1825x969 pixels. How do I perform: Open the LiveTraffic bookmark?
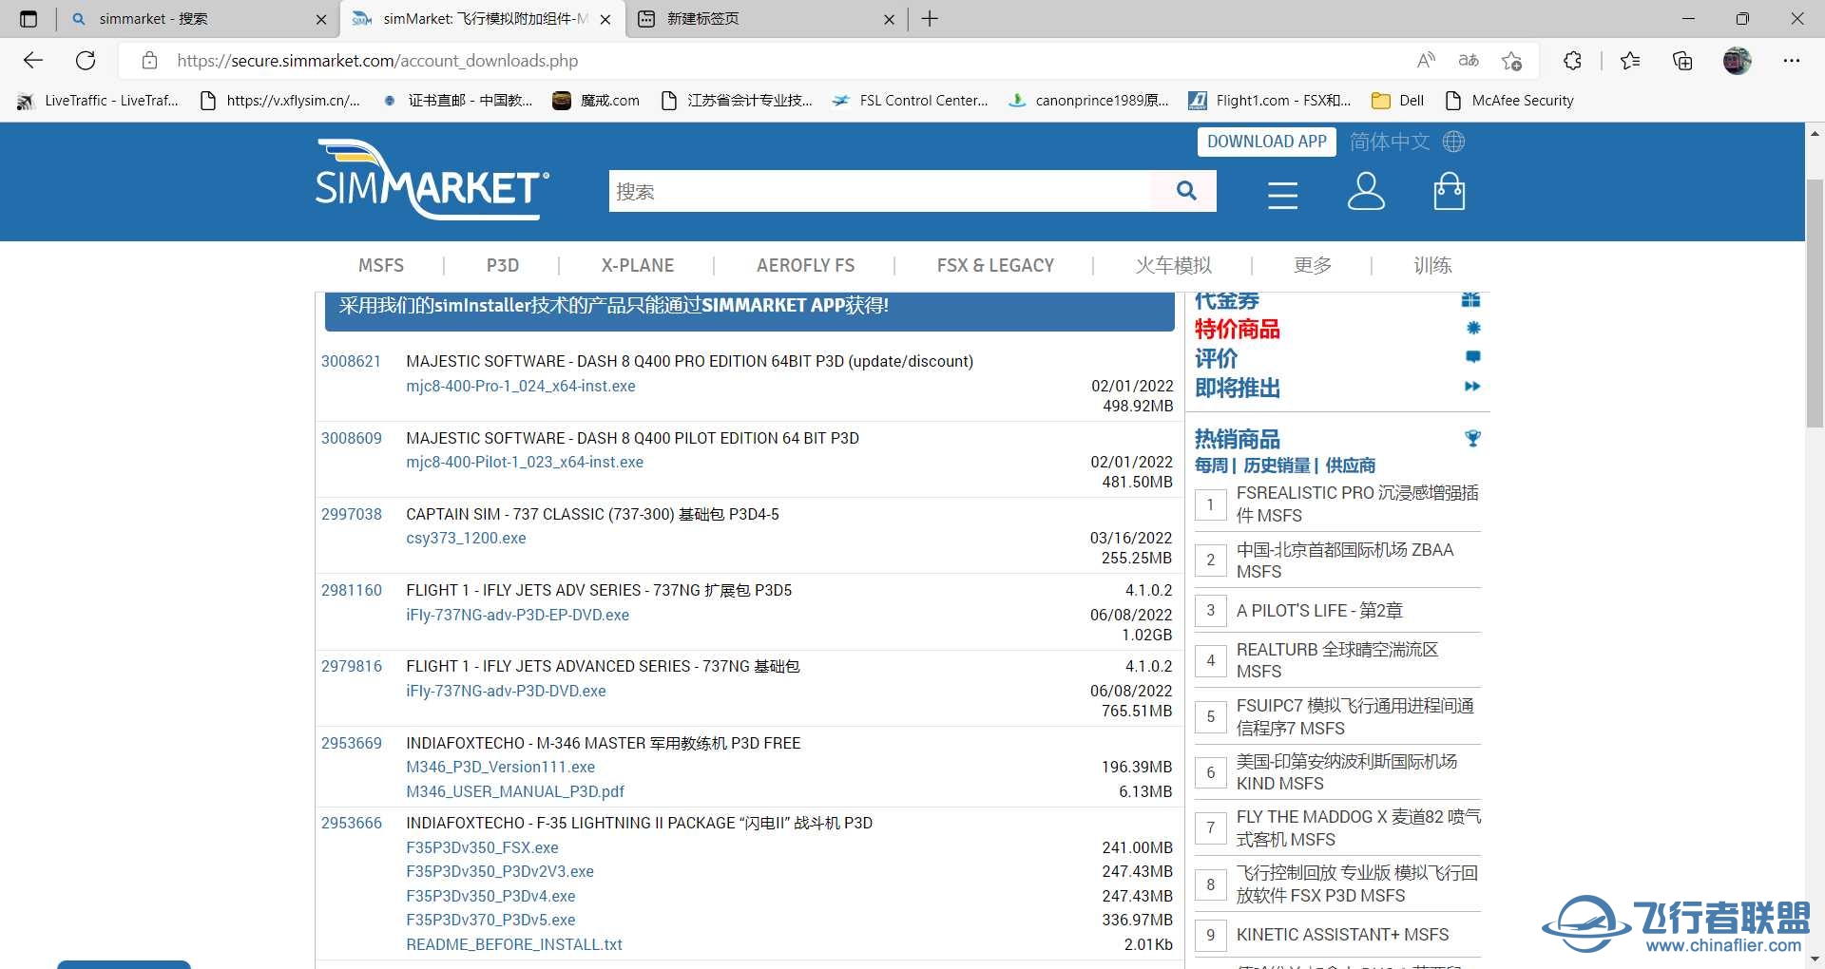click(x=98, y=101)
